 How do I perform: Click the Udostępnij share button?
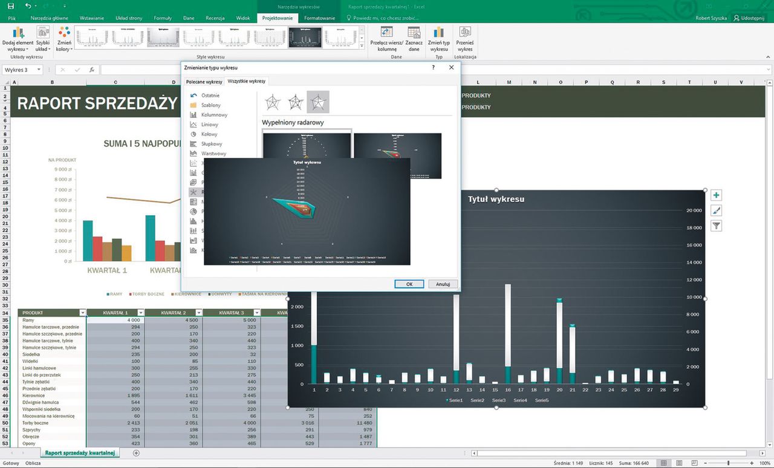coord(749,18)
